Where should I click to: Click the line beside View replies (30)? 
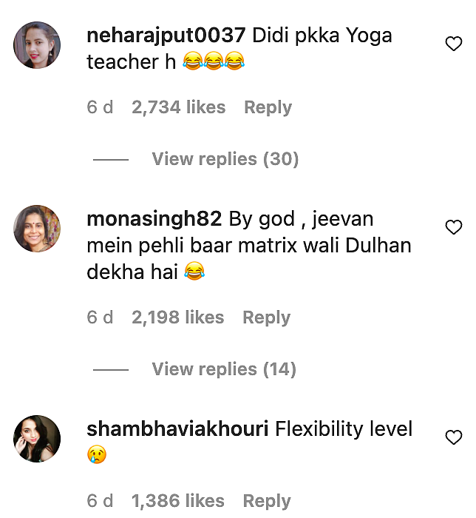point(111,160)
